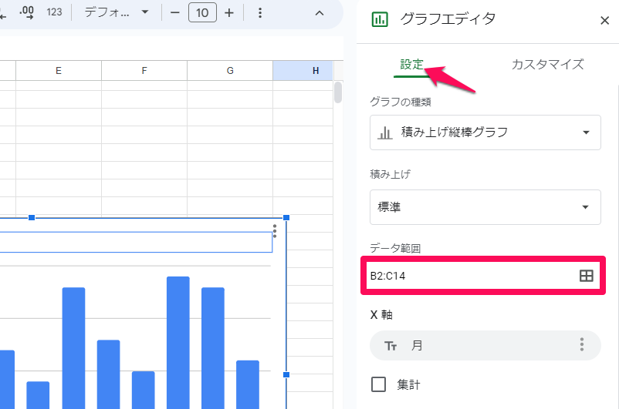Select the X軸 月 chip
The image size is (619, 409).
(485, 345)
